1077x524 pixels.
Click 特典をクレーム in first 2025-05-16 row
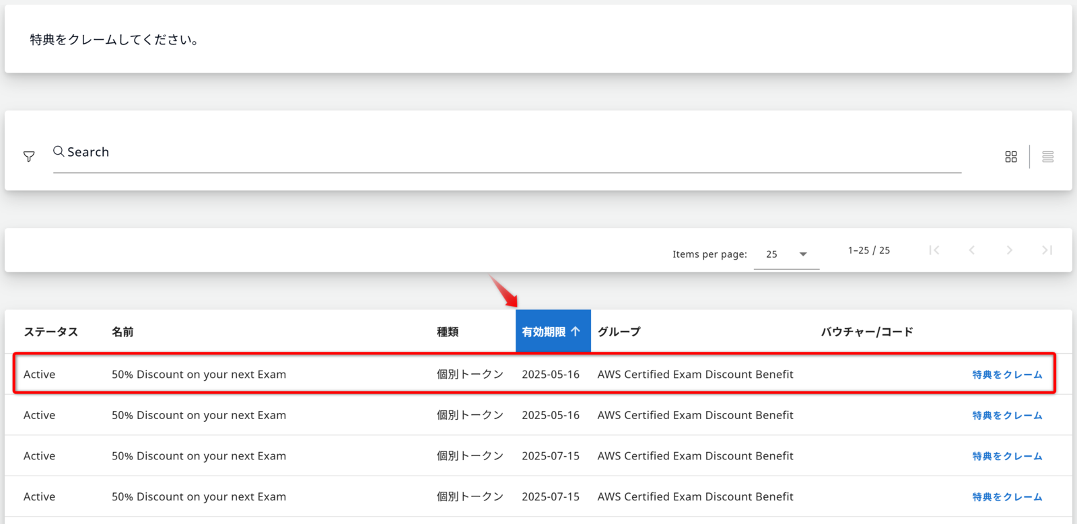coord(1008,375)
